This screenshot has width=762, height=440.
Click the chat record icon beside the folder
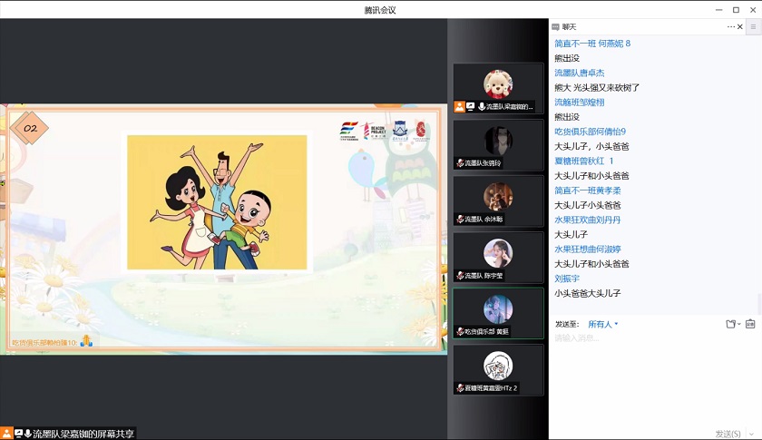[x=751, y=324]
